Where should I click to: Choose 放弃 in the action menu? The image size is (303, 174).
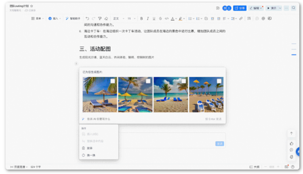pyautogui.click(x=90, y=148)
